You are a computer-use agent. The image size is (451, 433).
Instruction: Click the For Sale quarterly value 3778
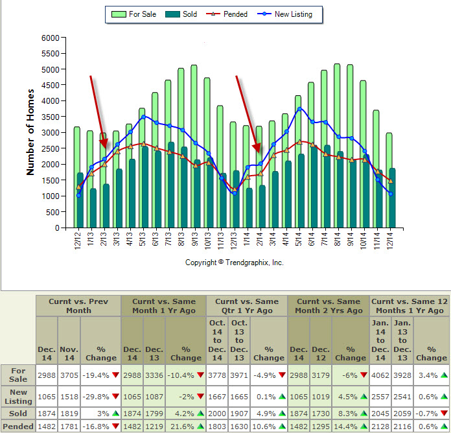click(217, 375)
